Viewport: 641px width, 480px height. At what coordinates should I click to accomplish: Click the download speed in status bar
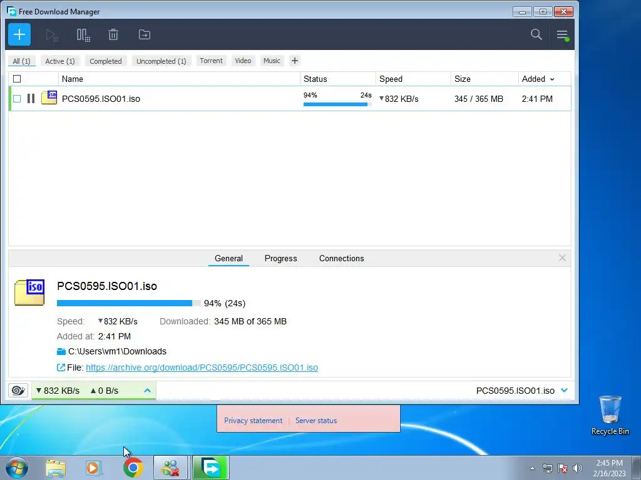tap(58, 391)
